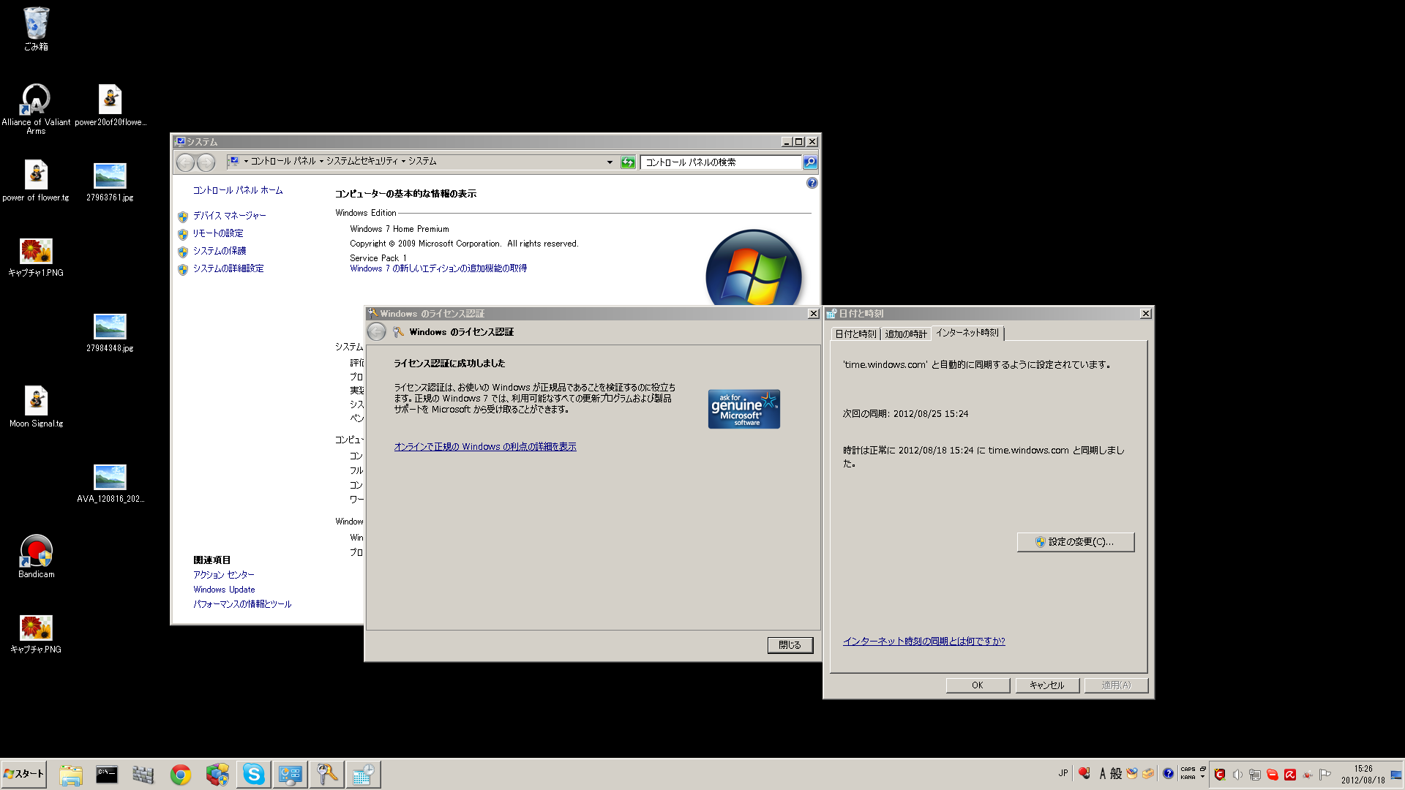Open デバイス マネージャー link
Screen dimensions: 1405x790
[x=229, y=216]
